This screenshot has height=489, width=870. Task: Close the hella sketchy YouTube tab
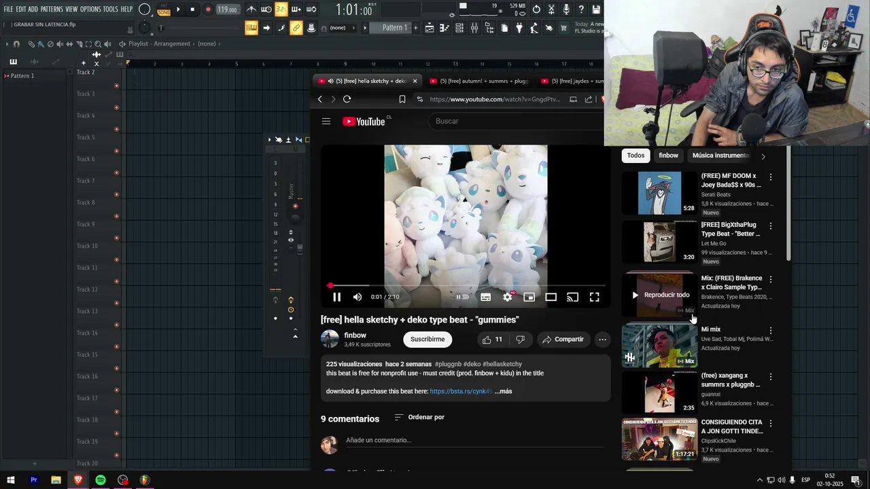(415, 81)
